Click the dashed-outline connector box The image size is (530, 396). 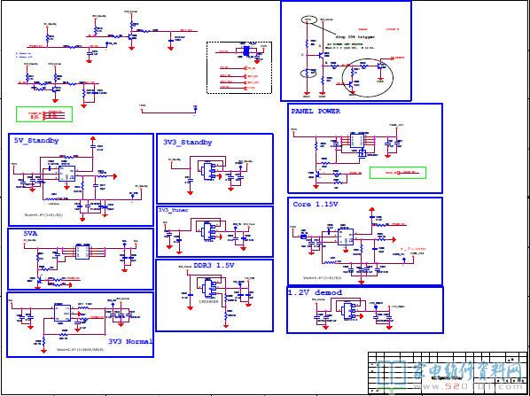[239, 67]
